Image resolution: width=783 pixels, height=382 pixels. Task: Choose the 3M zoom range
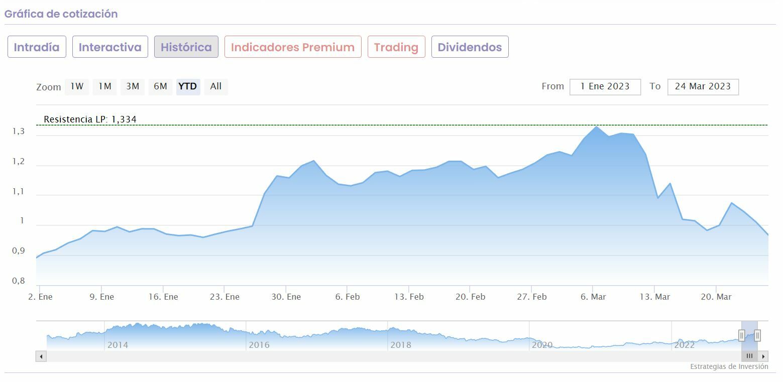coord(133,86)
